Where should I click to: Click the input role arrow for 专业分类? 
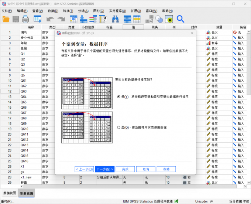tap(235, 38)
